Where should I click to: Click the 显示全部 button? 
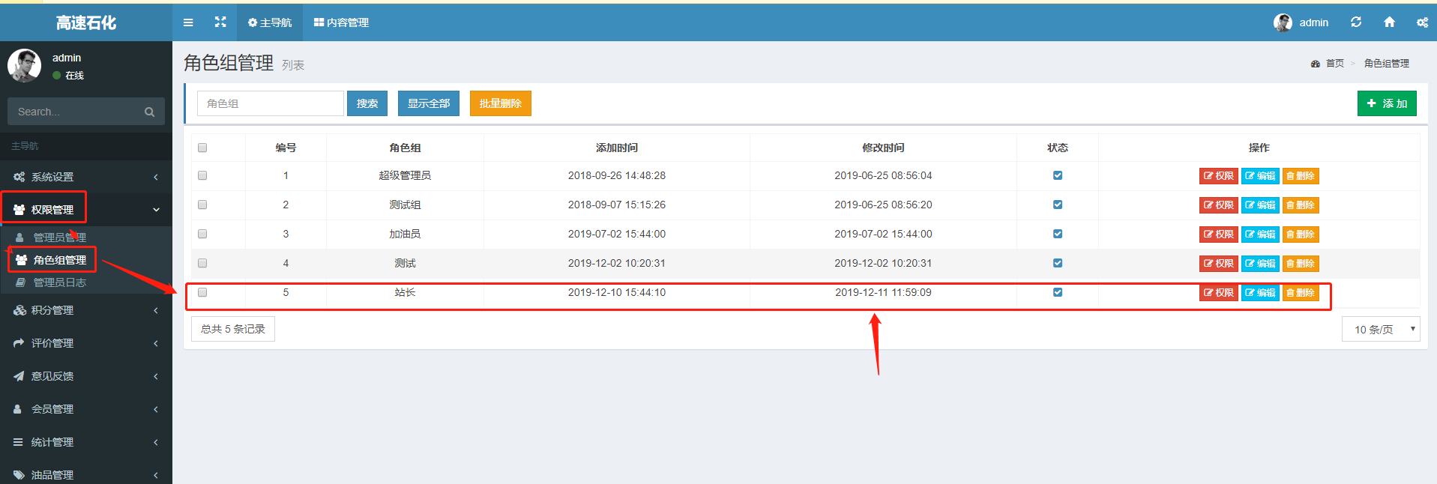click(x=429, y=103)
